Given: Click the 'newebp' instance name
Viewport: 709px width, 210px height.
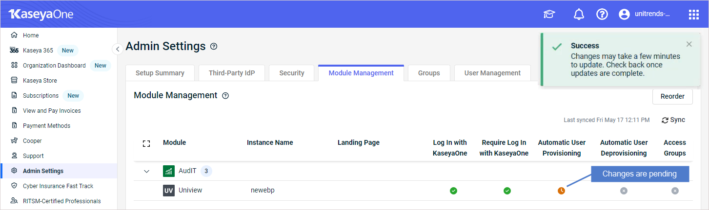Looking at the screenshot, I should pos(263,191).
